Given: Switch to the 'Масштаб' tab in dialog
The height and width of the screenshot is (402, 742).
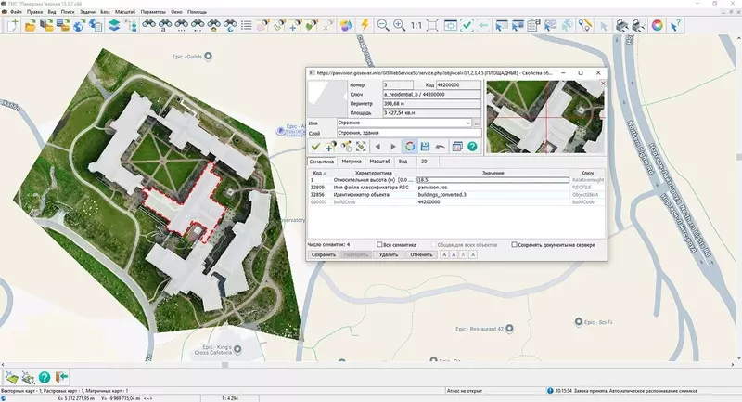Looking at the screenshot, I should pos(380,162).
